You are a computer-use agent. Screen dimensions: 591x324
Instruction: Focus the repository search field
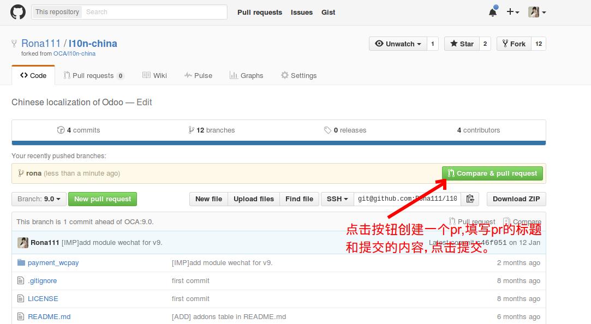pos(154,12)
